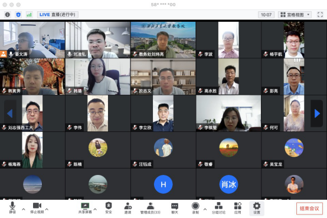The width and height of the screenshot is (327, 218).
Task: Open the settings gear tab
Action: coord(257,208)
